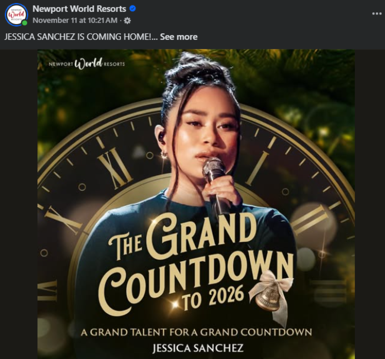This screenshot has width=385, height=359.
Task: Click the green online status dot
Action: tap(25, 23)
